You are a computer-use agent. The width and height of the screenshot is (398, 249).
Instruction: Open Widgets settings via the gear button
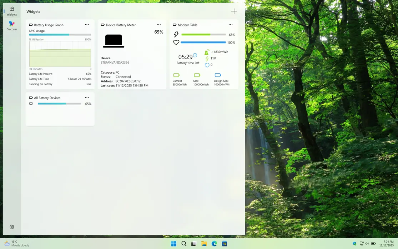[x=11, y=226]
